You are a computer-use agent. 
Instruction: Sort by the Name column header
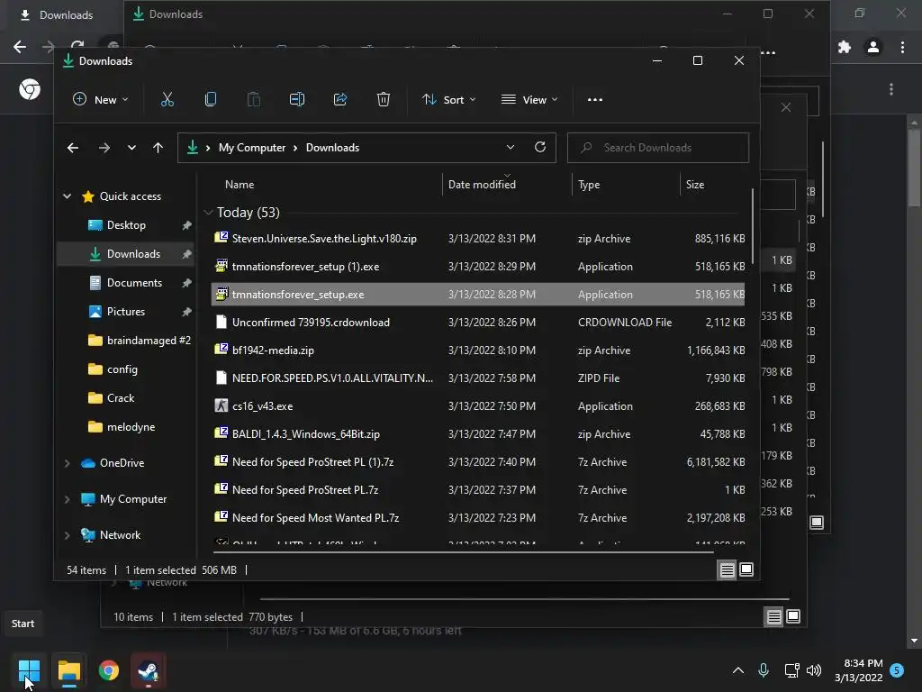click(240, 184)
